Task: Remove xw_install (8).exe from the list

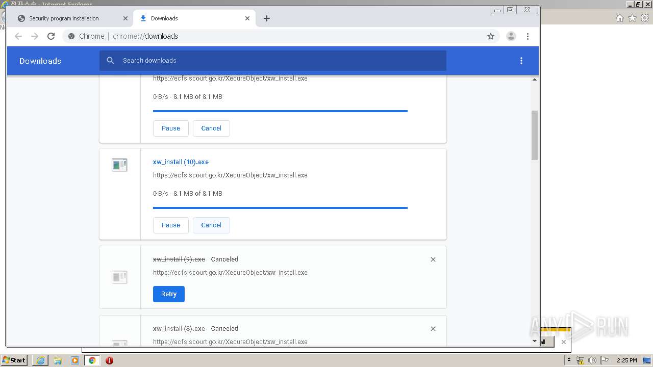Action: tap(433, 329)
